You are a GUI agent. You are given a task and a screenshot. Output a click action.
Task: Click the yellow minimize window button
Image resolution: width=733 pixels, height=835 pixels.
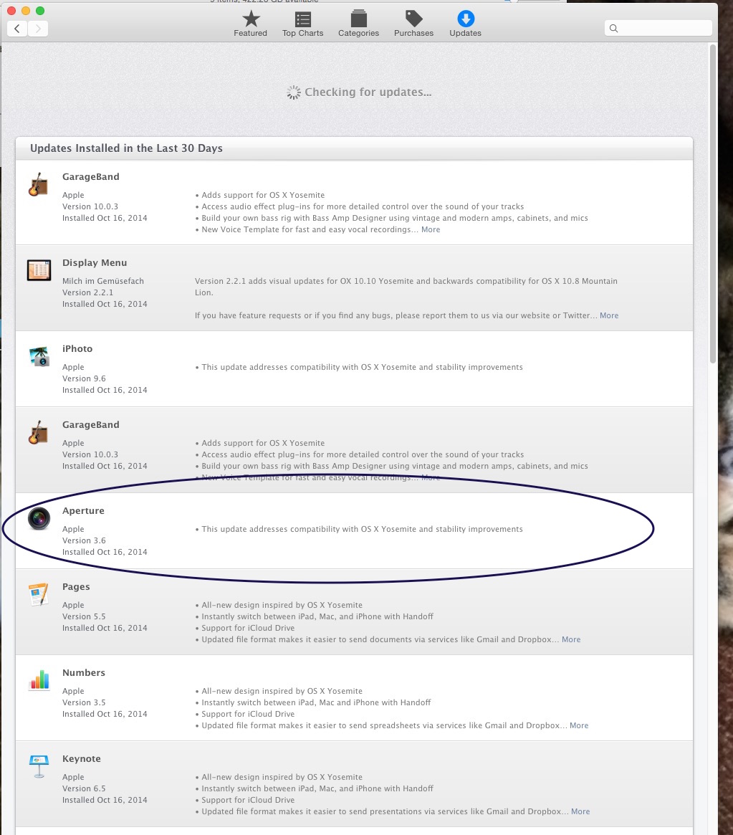(x=26, y=11)
